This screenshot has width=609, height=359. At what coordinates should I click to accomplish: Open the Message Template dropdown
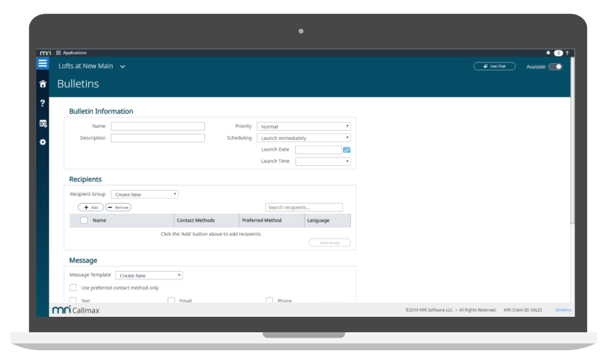[149, 276]
